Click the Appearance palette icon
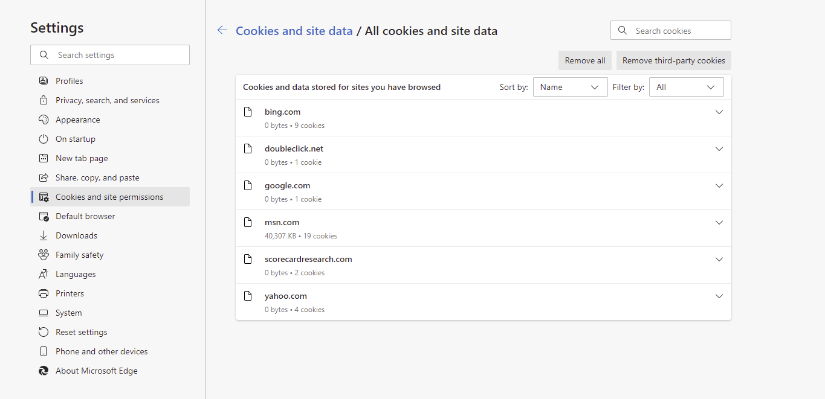The height and width of the screenshot is (399, 825). click(x=44, y=120)
